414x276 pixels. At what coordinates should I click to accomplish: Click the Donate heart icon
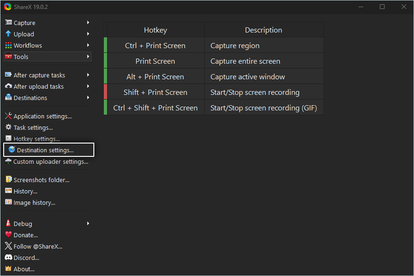tap(8, 235)
